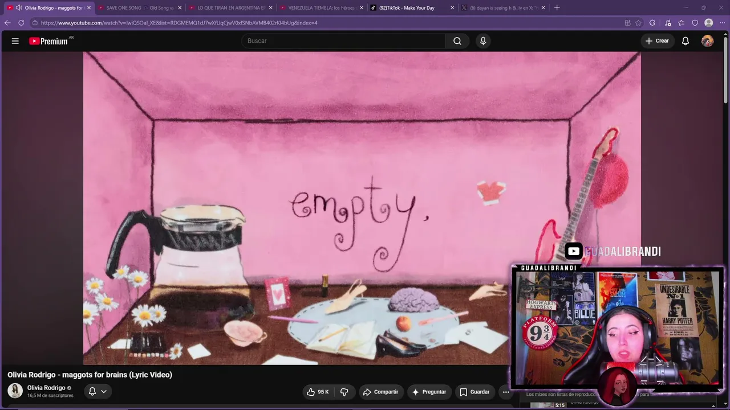The height and width of the screenshot is (410, 730).
Task: Close the TikTok tab
Action: click(452, 8)
